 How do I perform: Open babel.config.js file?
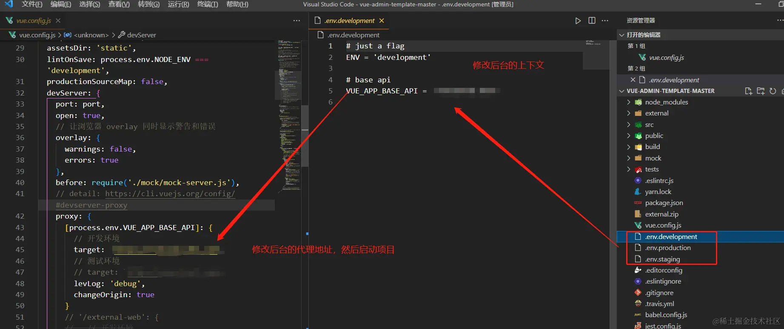(666, 315)
